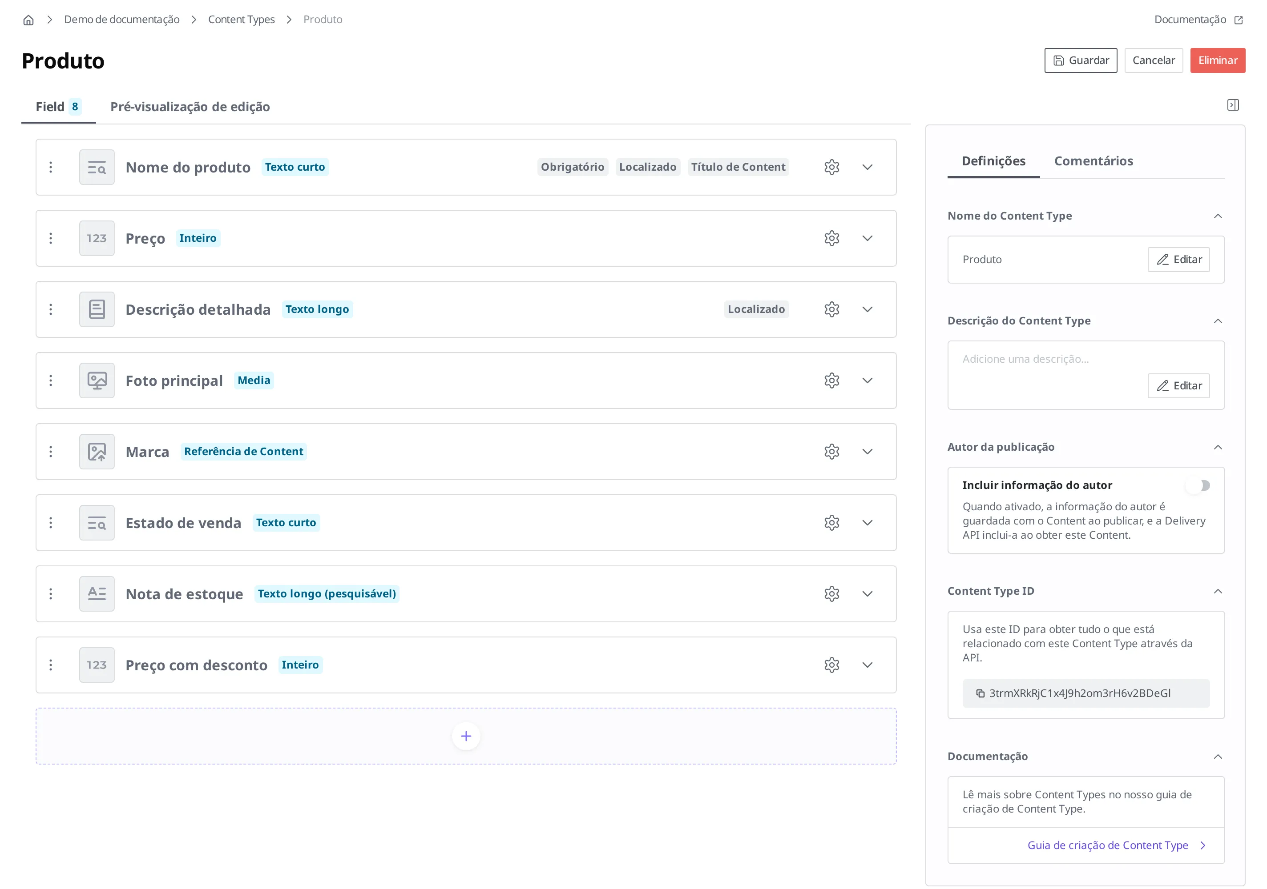The image size is (1267, 889).
Task: Open three-dot menu of Preço com desconto
Action: pos(51,665)
